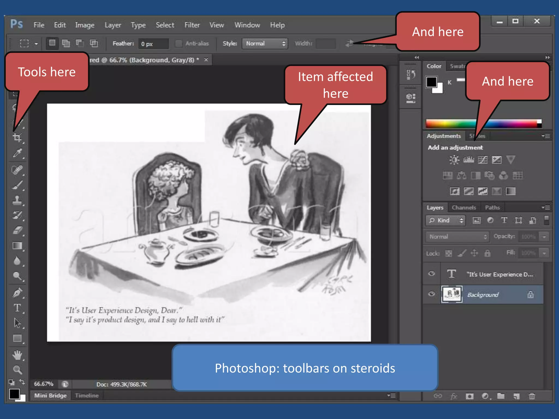Create a new group folder icon
The height and width of the screenshot is (419, 559).
coord(501,396)
